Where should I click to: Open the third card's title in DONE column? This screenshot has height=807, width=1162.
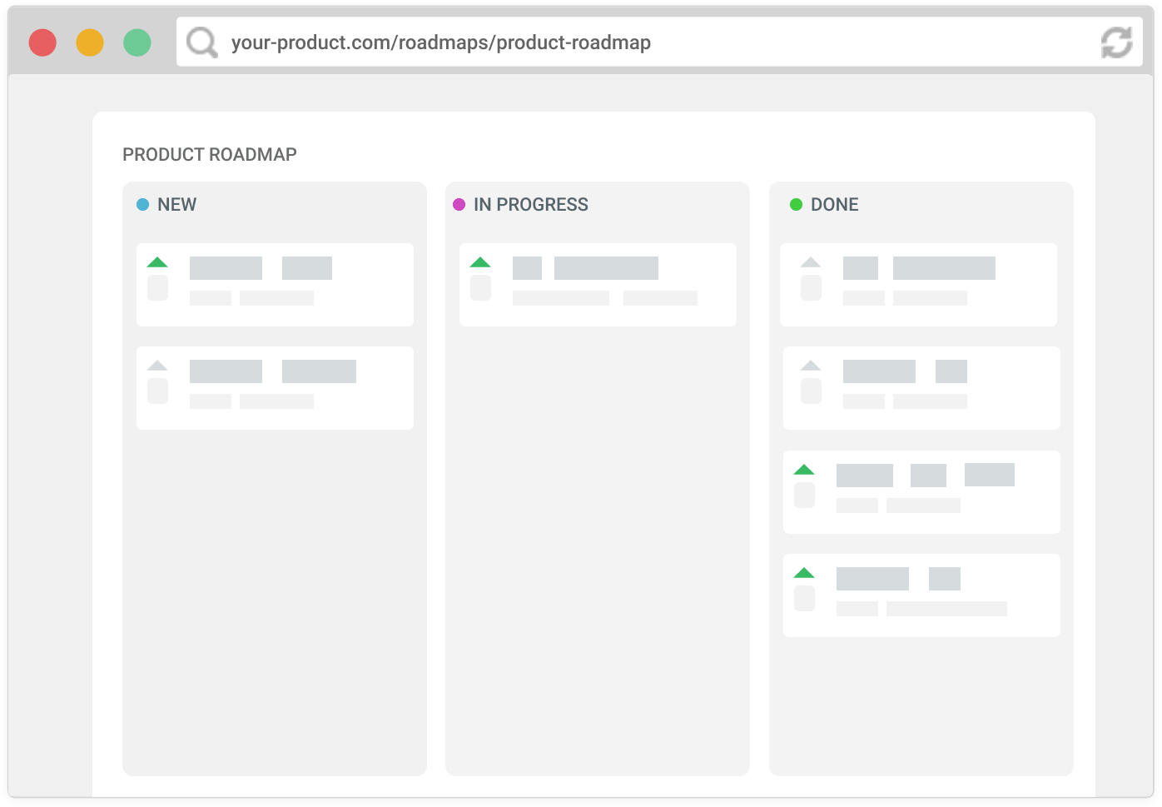[x=926, y=476]
